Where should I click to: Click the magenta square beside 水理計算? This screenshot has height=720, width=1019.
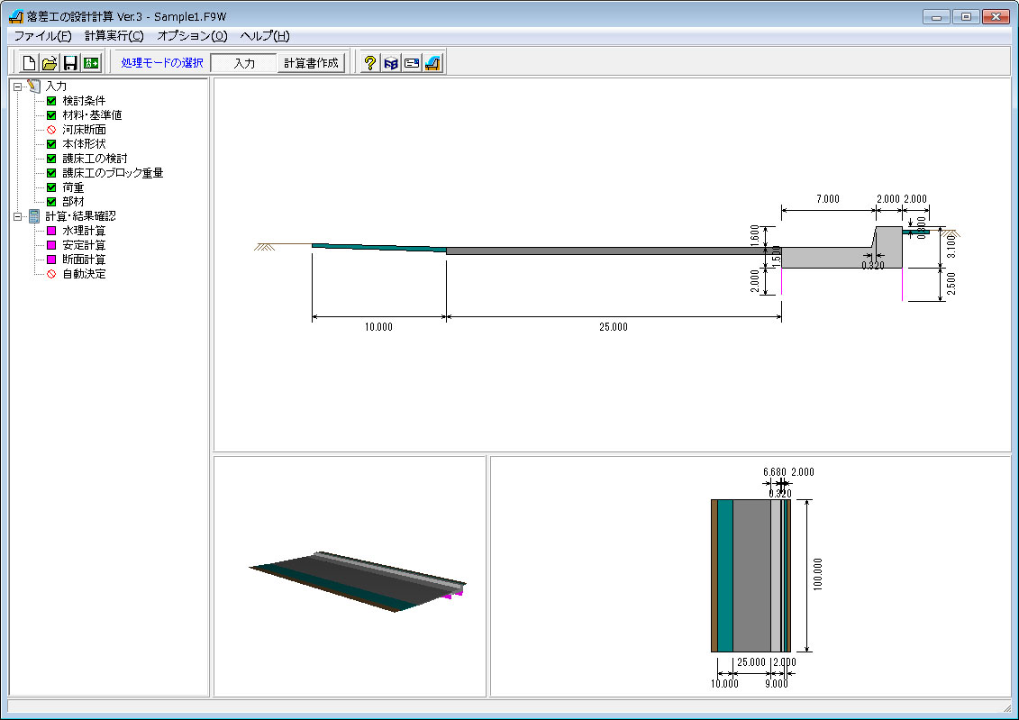(51, 231)
